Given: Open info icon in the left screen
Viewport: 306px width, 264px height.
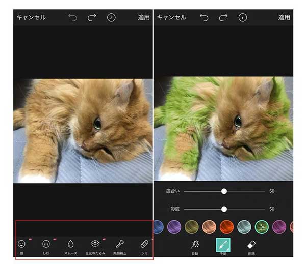Looking at the screenshot, I should [x=111, y=17].
